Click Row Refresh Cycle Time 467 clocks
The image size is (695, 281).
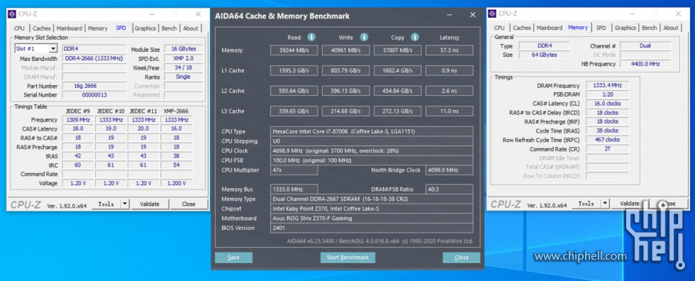click(x=607, y=140)
